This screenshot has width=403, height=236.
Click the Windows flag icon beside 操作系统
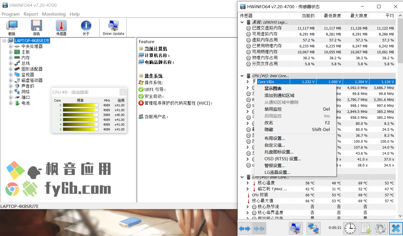coord(141,83)
